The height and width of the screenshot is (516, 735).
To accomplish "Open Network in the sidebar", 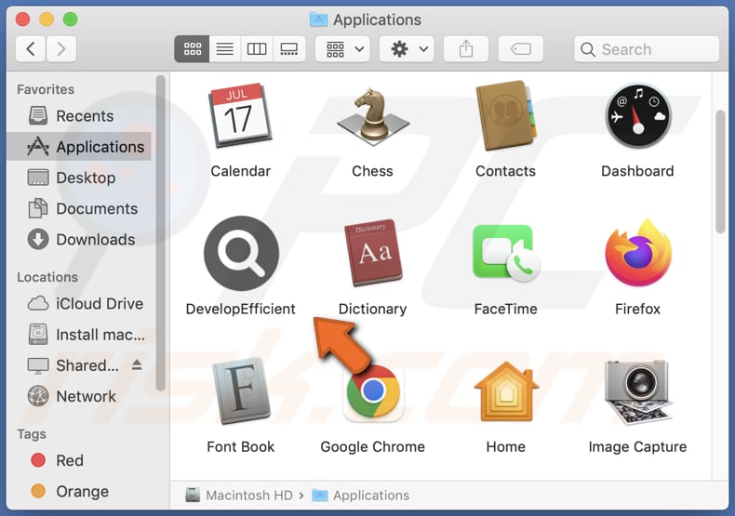I will [x=79, y=396].
